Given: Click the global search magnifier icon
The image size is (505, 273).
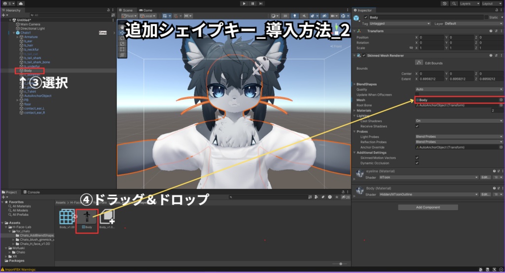Looking at the screenshot, I should [x=454, y=3].
